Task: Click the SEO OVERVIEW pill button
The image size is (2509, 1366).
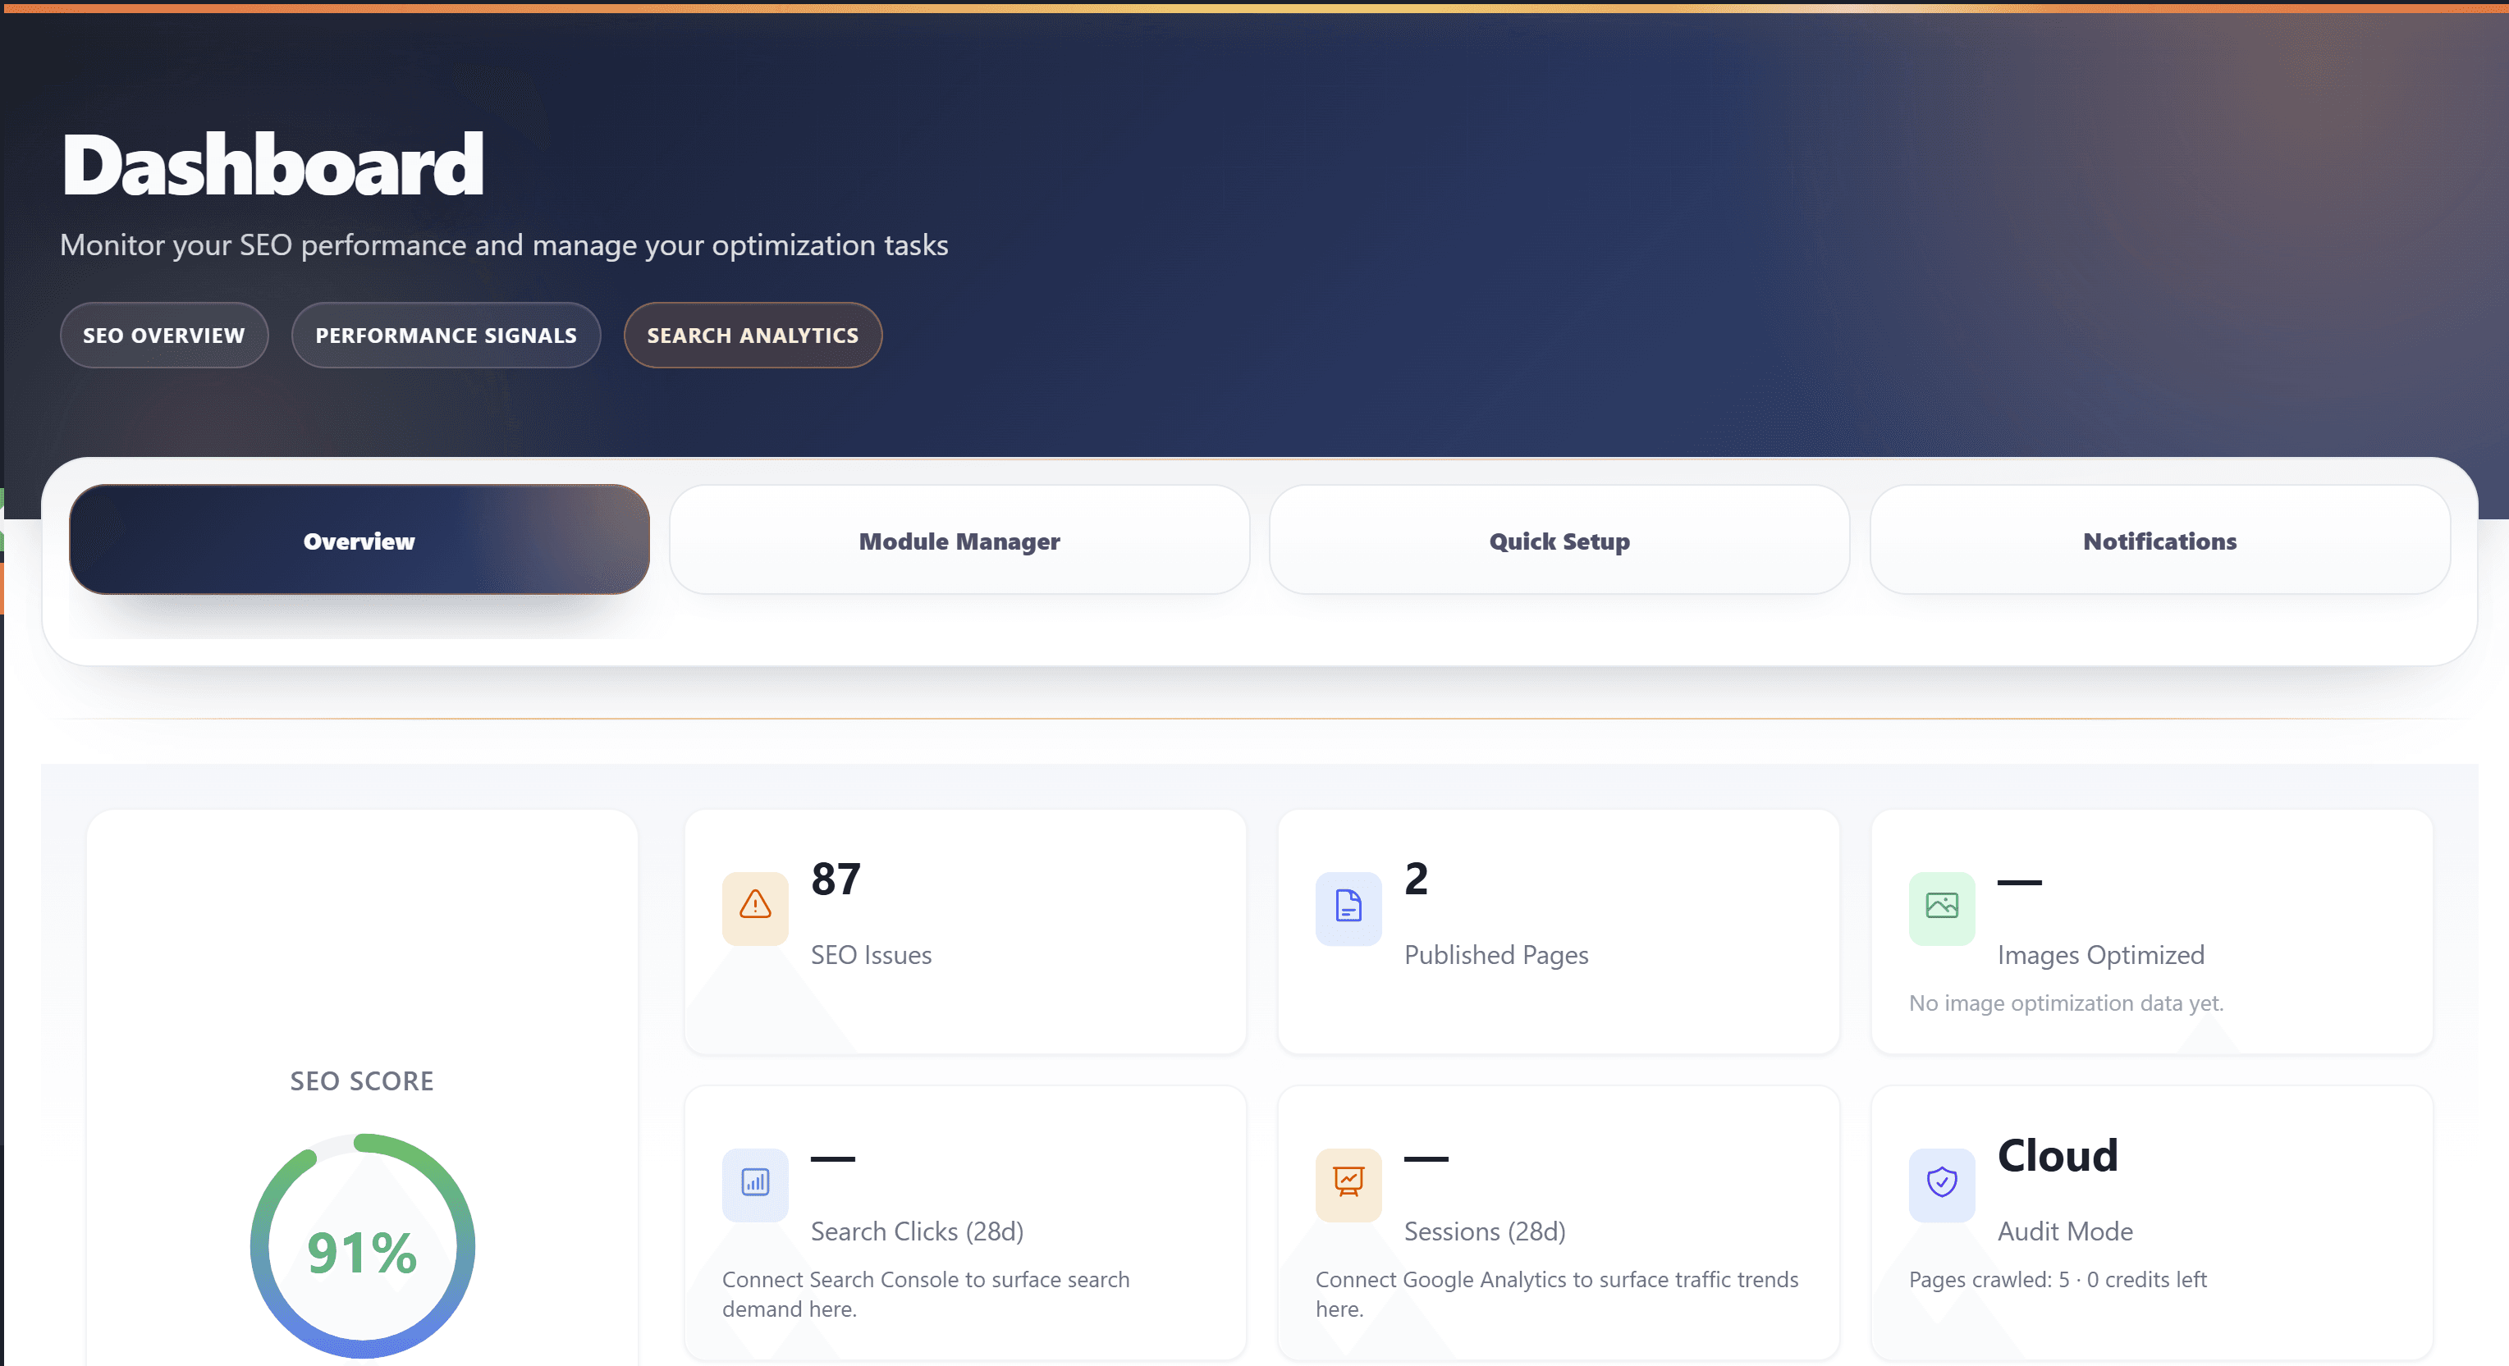Action: click(163, 335)
